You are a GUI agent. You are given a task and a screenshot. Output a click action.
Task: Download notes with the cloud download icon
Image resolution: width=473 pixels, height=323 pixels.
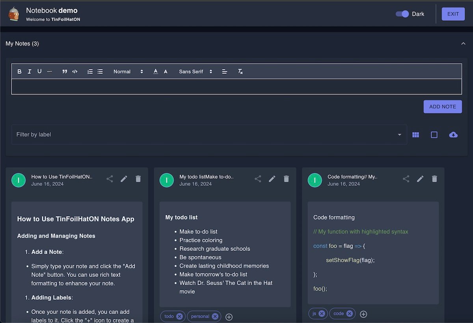[453, 135]
